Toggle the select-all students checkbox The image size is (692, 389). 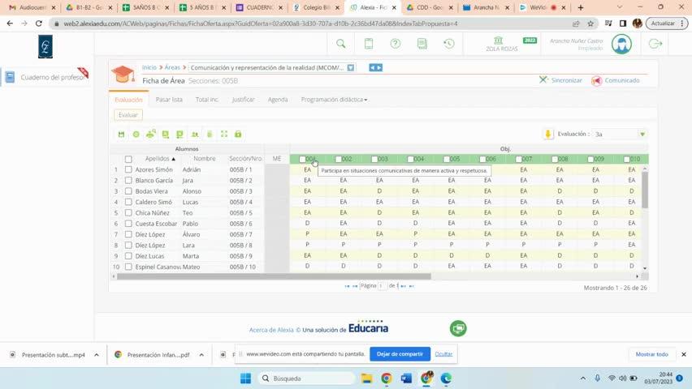(128, 160)
